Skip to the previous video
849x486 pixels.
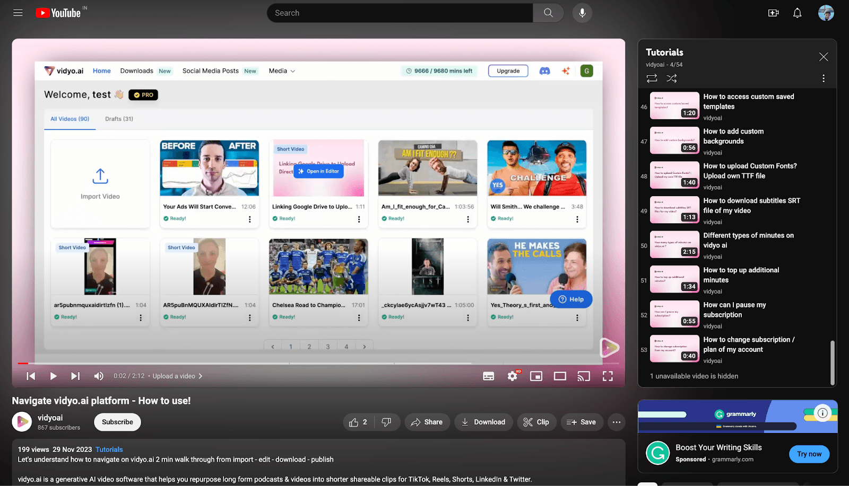[31, 376]
